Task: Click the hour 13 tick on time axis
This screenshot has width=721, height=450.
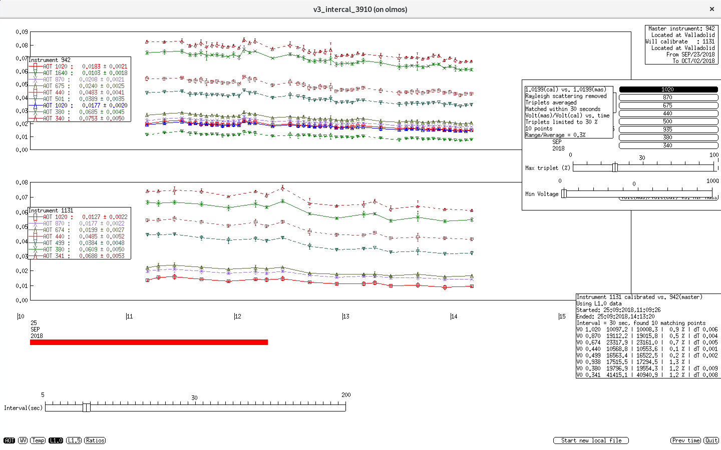Action: [345, 316]
